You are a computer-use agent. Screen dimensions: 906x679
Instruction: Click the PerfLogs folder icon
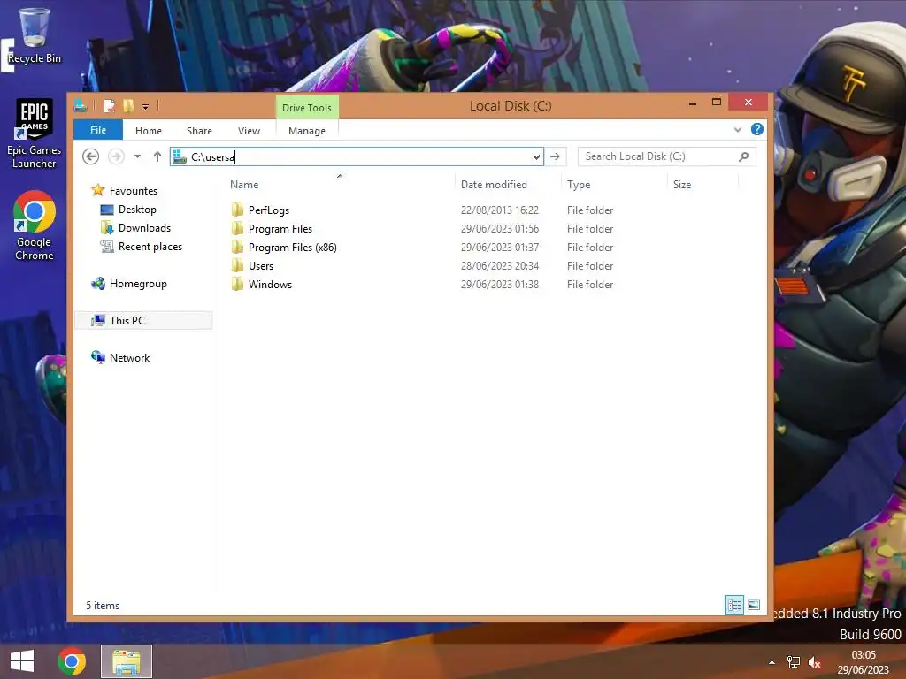pos(237,210)
